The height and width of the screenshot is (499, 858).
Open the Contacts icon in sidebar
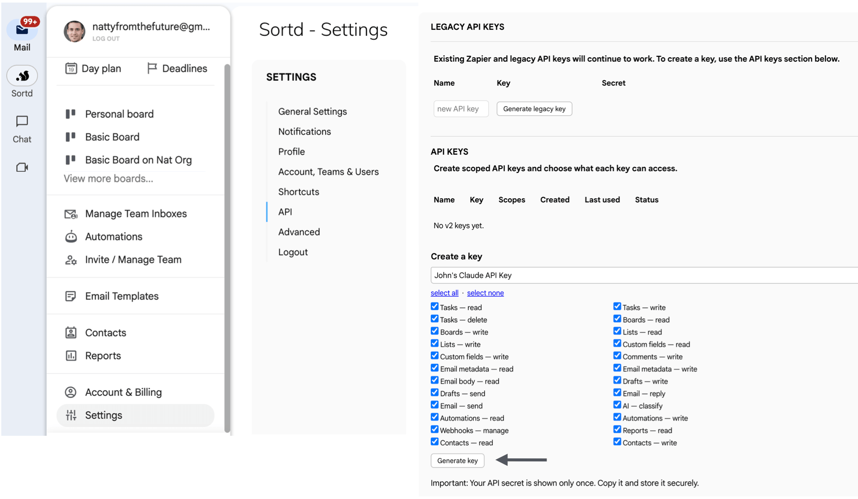tap(71, 332)
